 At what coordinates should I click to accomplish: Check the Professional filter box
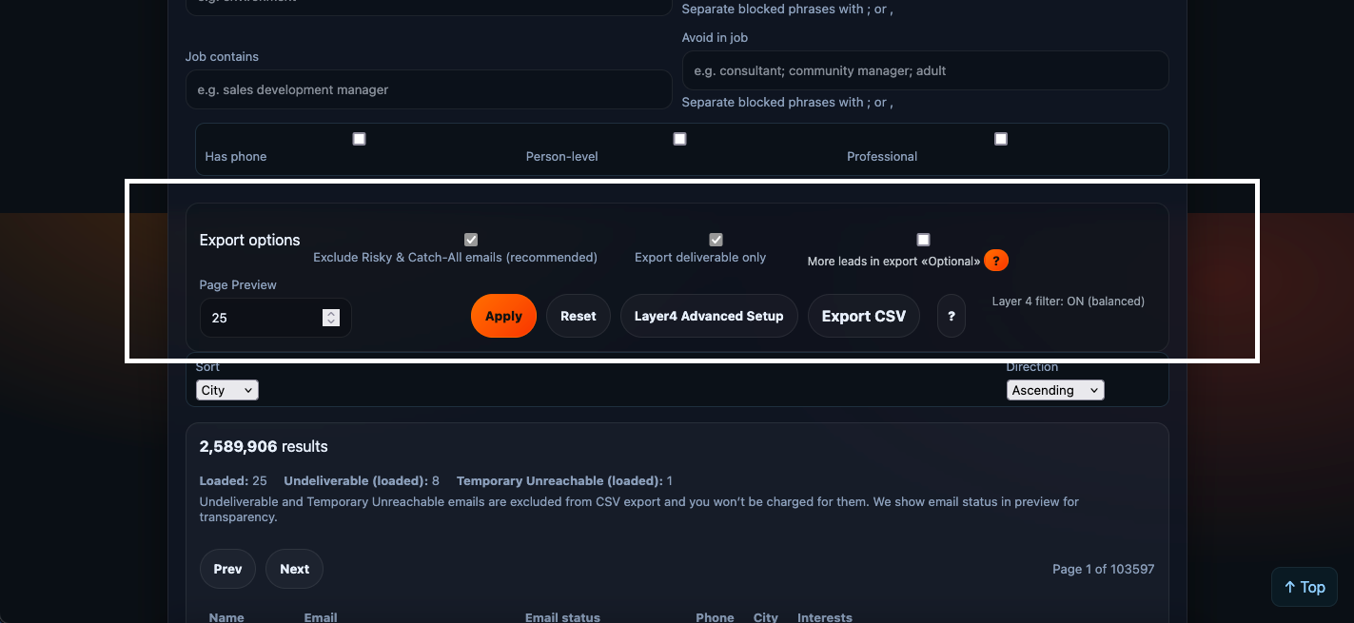tap(1000, 138)
